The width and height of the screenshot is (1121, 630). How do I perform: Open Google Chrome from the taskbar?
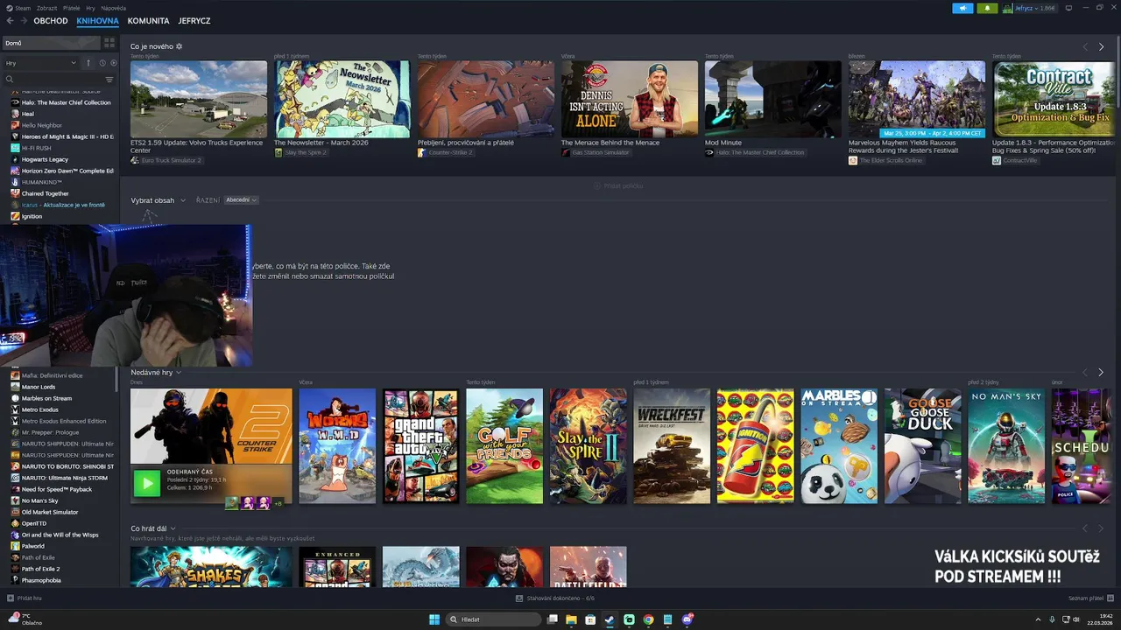coord(648,619)
